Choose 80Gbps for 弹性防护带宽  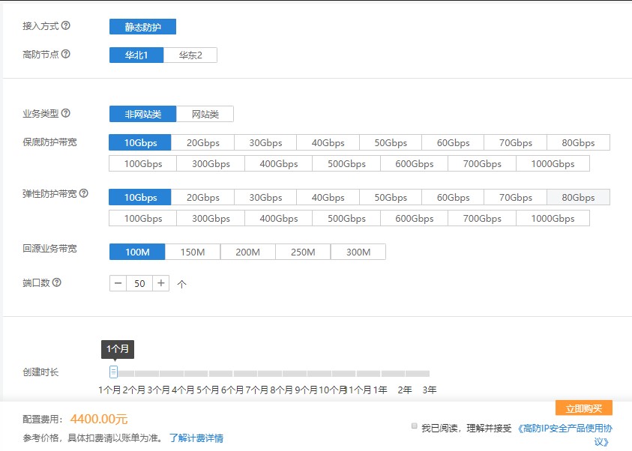pos(578,198)
